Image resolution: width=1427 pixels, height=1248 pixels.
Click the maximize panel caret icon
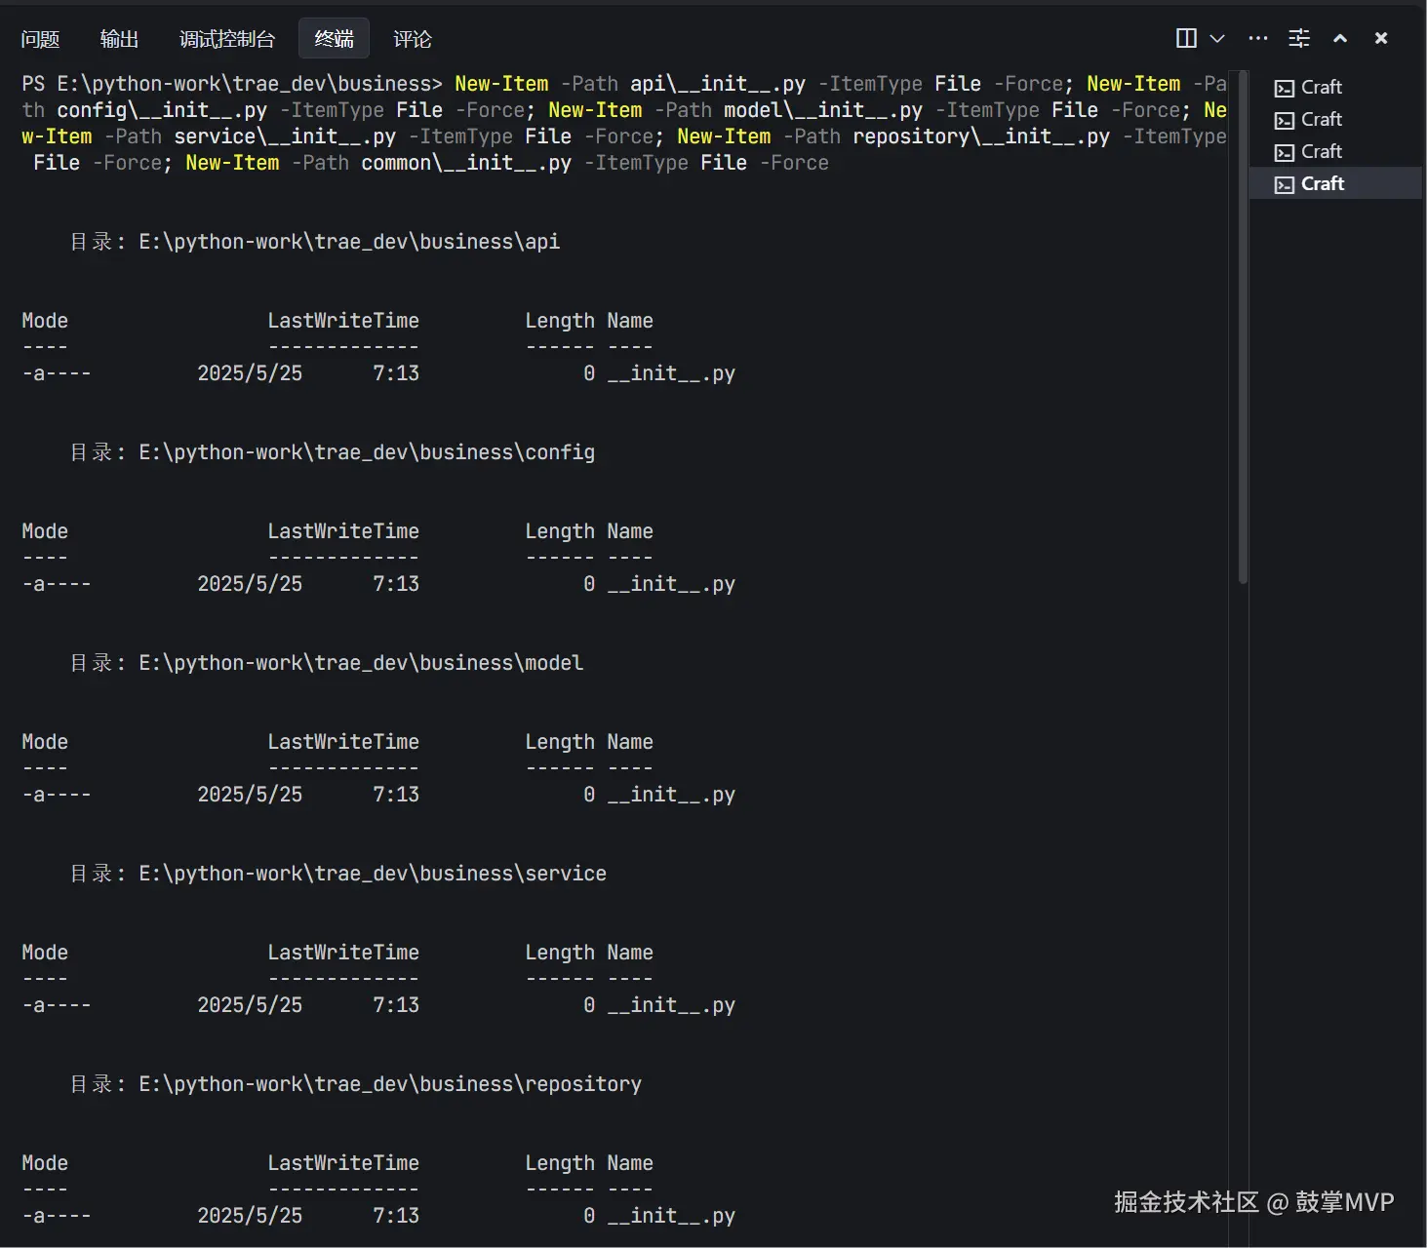[1339, 38]
